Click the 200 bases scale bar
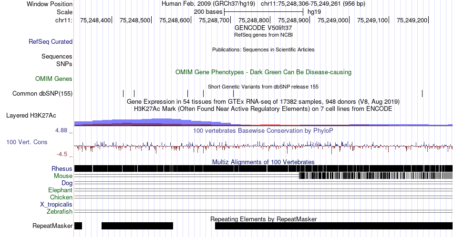Screen dimensions: 453x237 (264, 12)
